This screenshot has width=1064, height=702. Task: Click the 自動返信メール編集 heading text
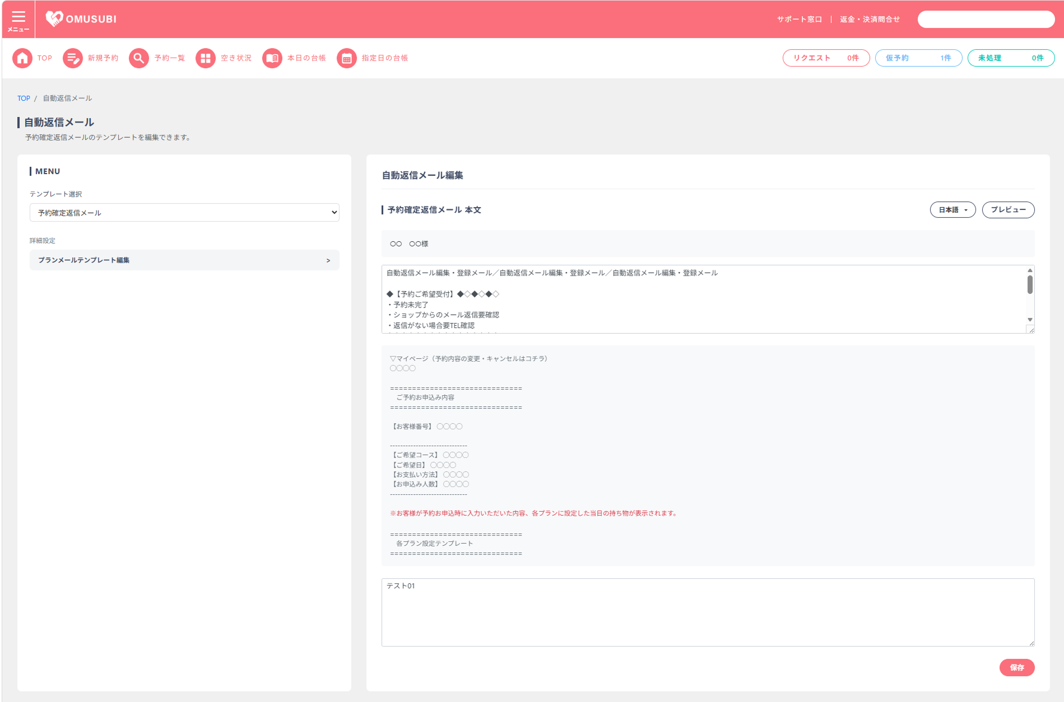[422, 176]
